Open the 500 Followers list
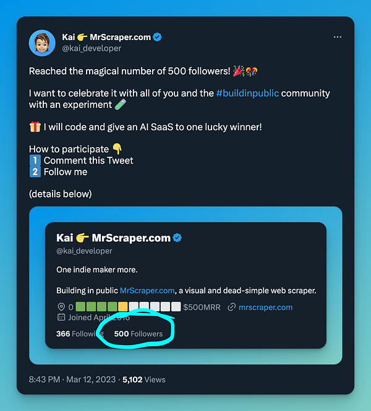371x411 pixels. 139,334
